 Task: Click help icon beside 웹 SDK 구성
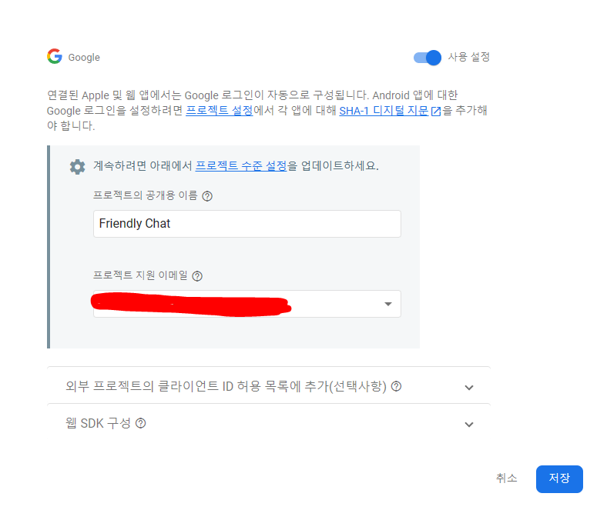[140, 423]
